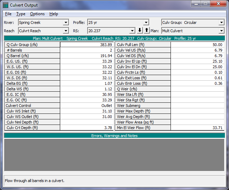Select the Q Culv Group value cell

(x=87, y=45)
